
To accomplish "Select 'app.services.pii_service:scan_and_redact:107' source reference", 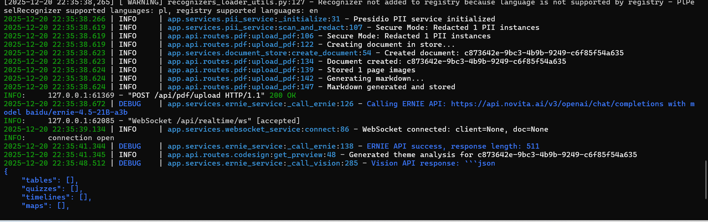I will pos(265,27).
